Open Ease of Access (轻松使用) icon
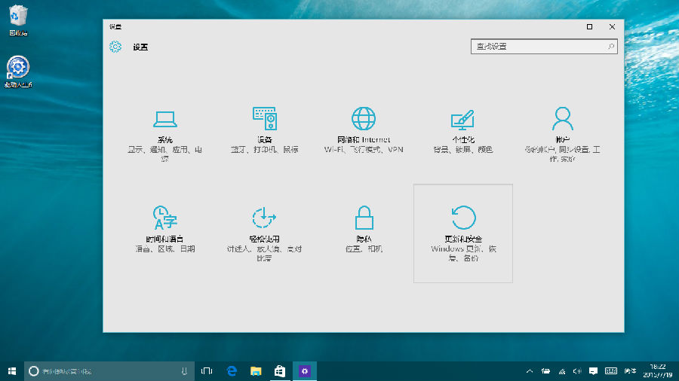 (264, 218)
